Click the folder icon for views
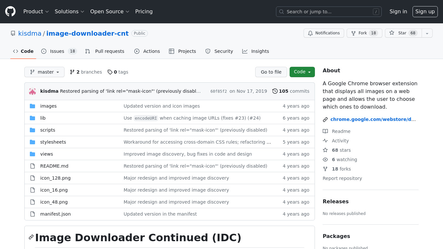The width and height of the screenshot is (443, 249). (x=32, y=154)
